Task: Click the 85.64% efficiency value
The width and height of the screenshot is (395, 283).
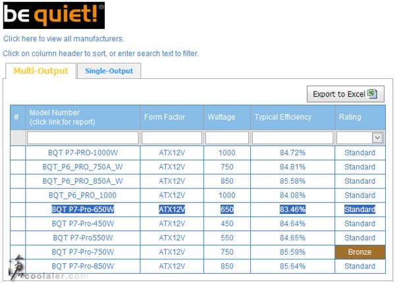Action: 292,266
